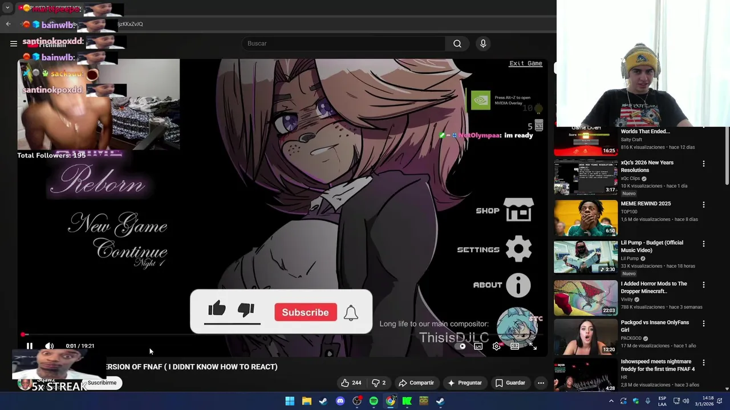This screenshot has width=730, height=410.
Task: Open options for Lil Pump - Budget
Action: 703,244
